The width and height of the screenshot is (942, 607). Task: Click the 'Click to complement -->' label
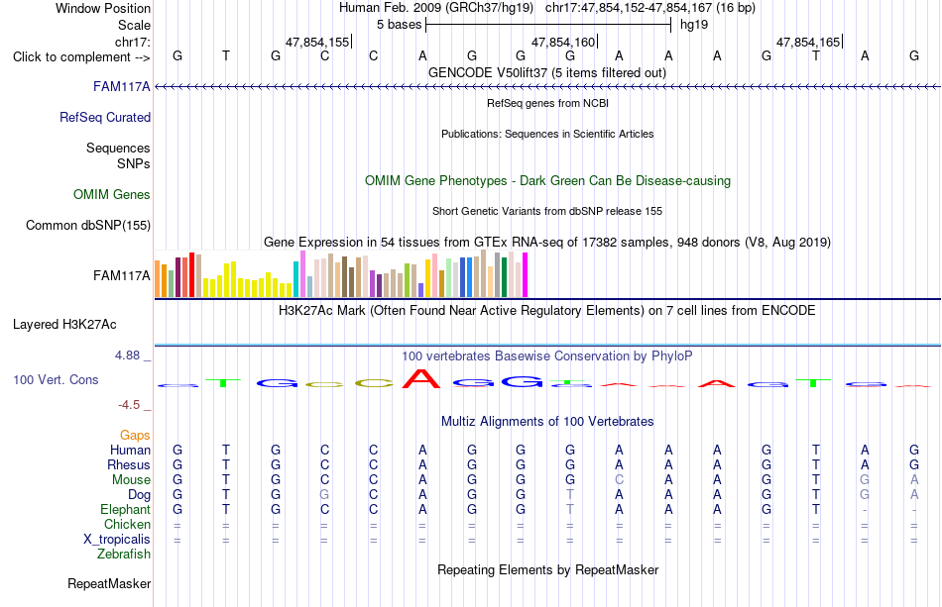click(x=81, y=57)
